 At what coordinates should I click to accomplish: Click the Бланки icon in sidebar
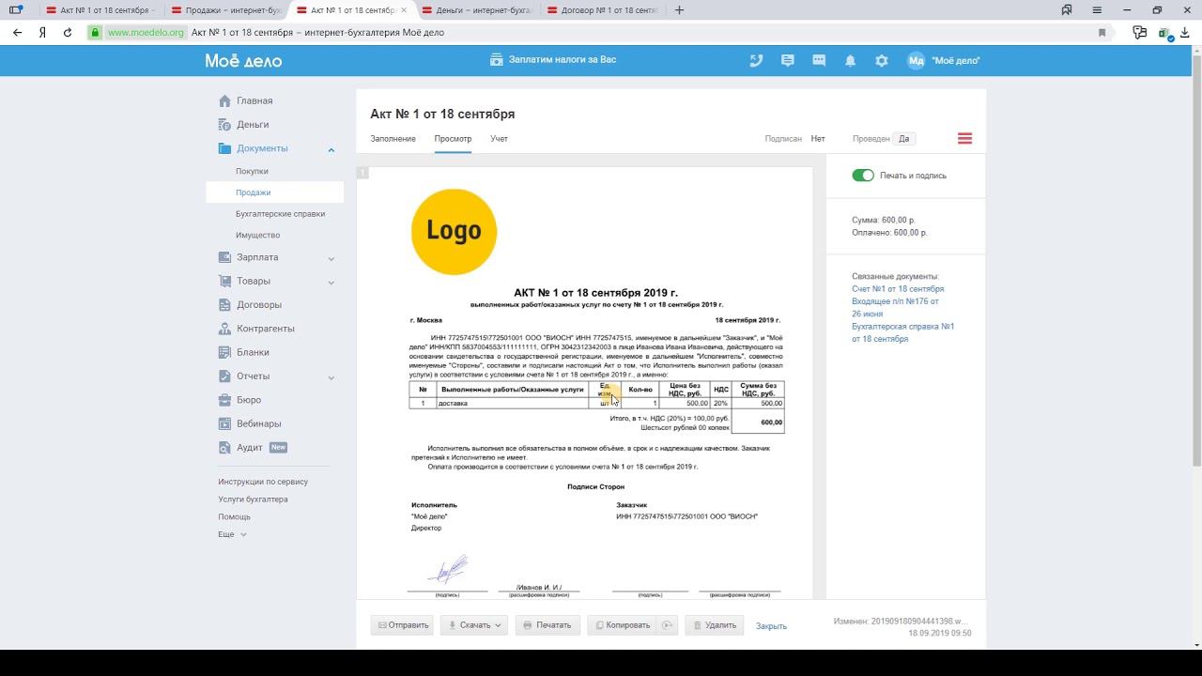point(224,352)
